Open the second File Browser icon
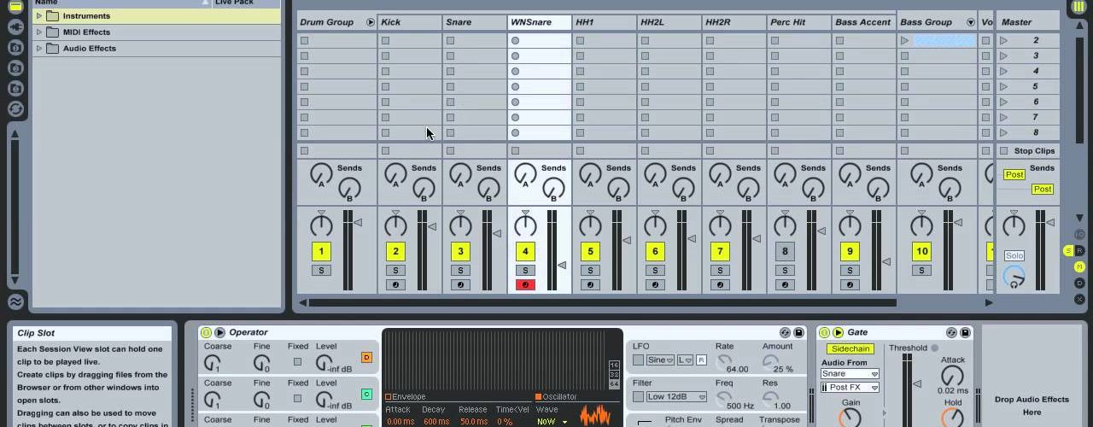Viewport: 1093px width, 427px height. coord(15,68)
